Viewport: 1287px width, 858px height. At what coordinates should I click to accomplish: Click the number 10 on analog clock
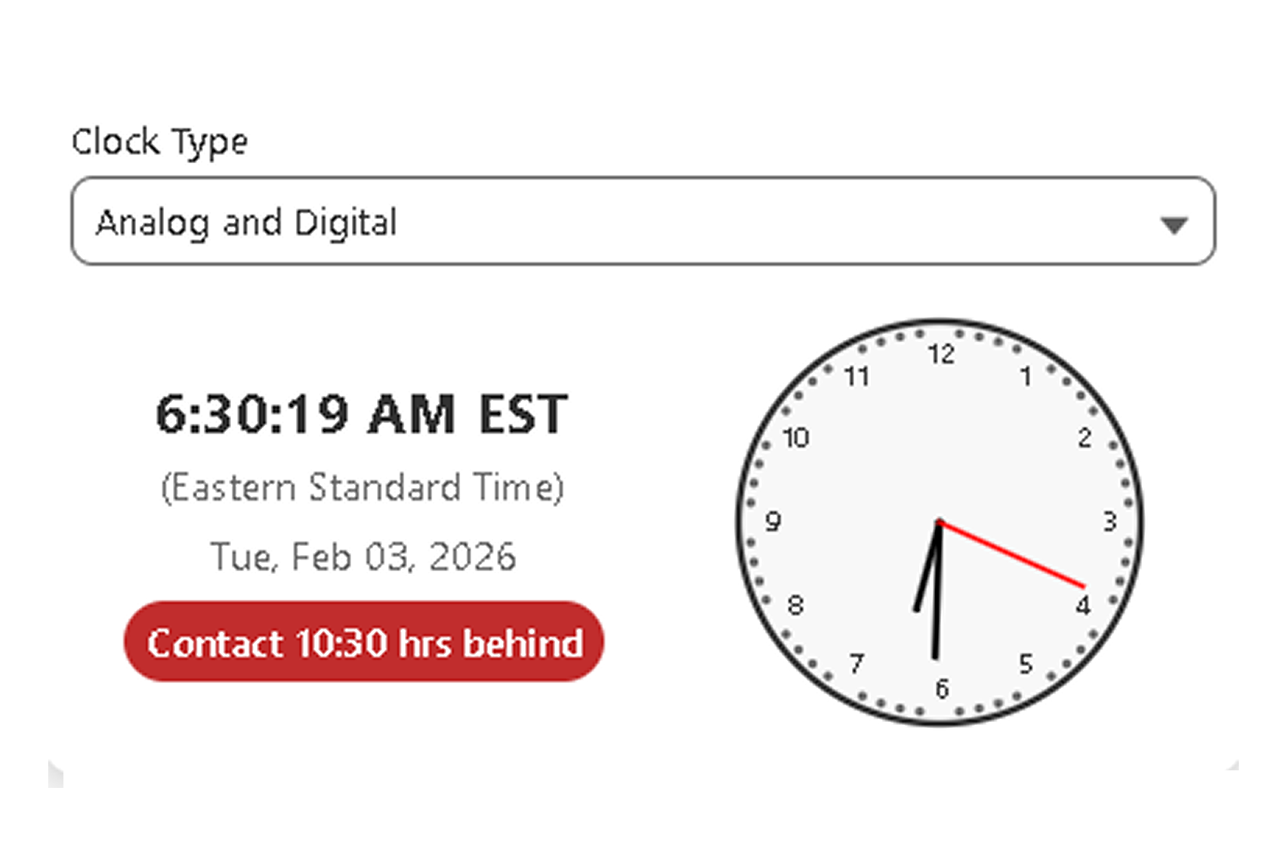[x=795, y=437]
